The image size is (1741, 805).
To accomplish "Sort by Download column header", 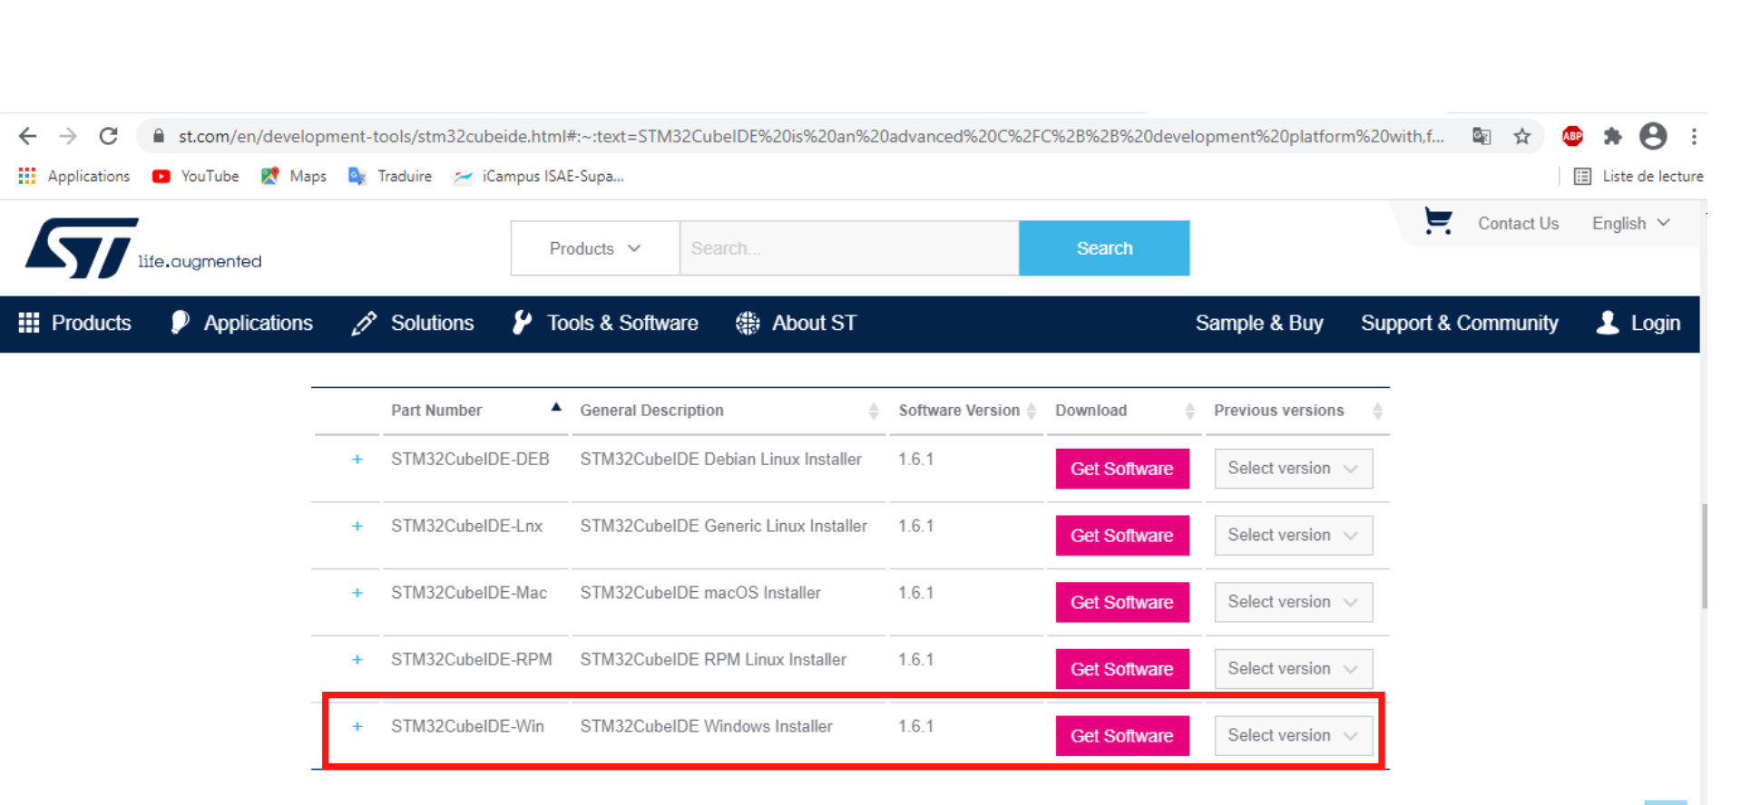I will [x=1124, y=410].
